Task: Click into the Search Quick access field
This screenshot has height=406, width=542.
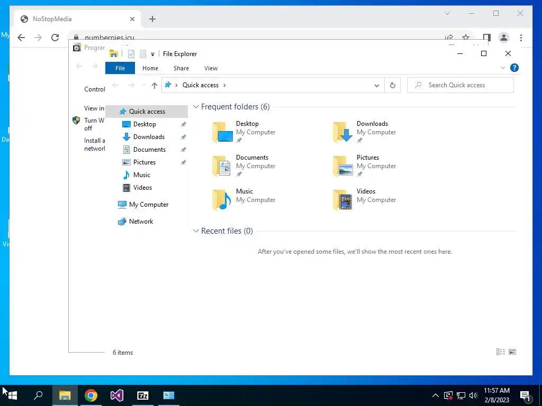Action: 460,85
